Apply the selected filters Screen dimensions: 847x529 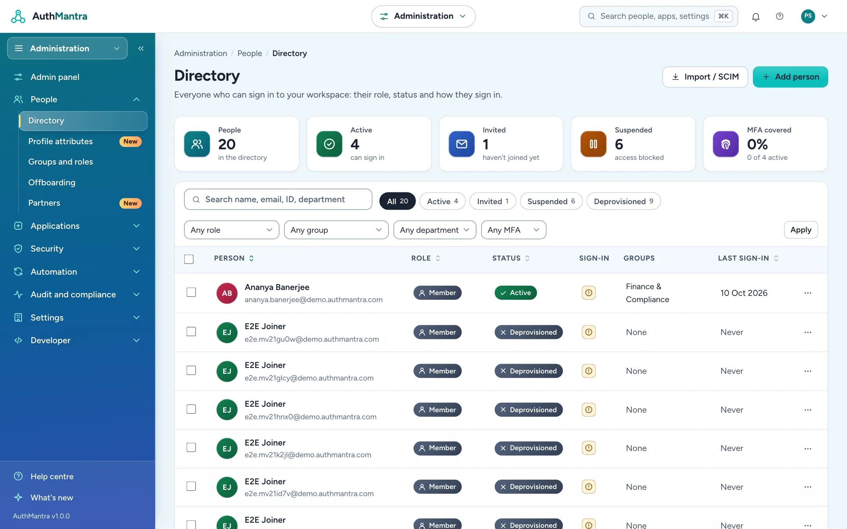[x=801, y=230]
